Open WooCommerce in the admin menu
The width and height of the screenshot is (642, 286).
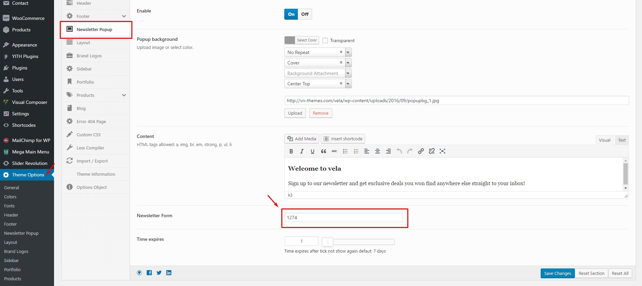click(28, 18)
